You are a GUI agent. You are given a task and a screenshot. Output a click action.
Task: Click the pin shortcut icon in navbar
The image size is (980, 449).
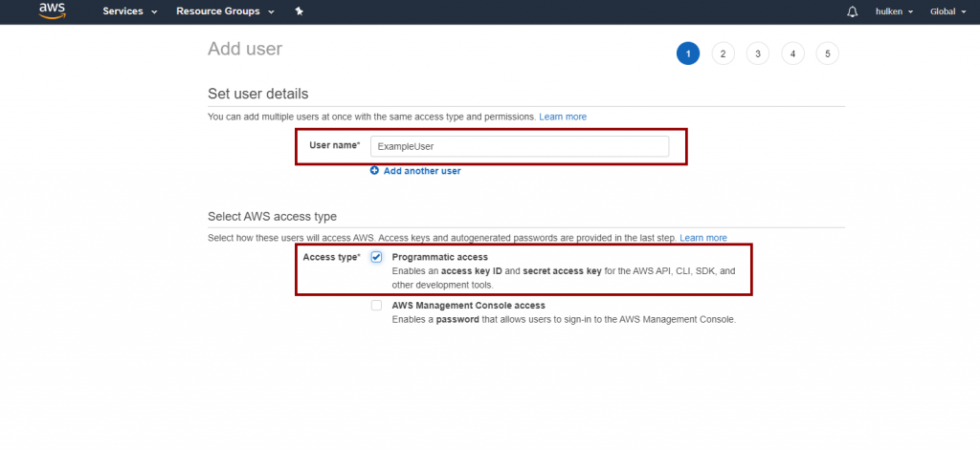pyautogui.click(x=300, y=11)
